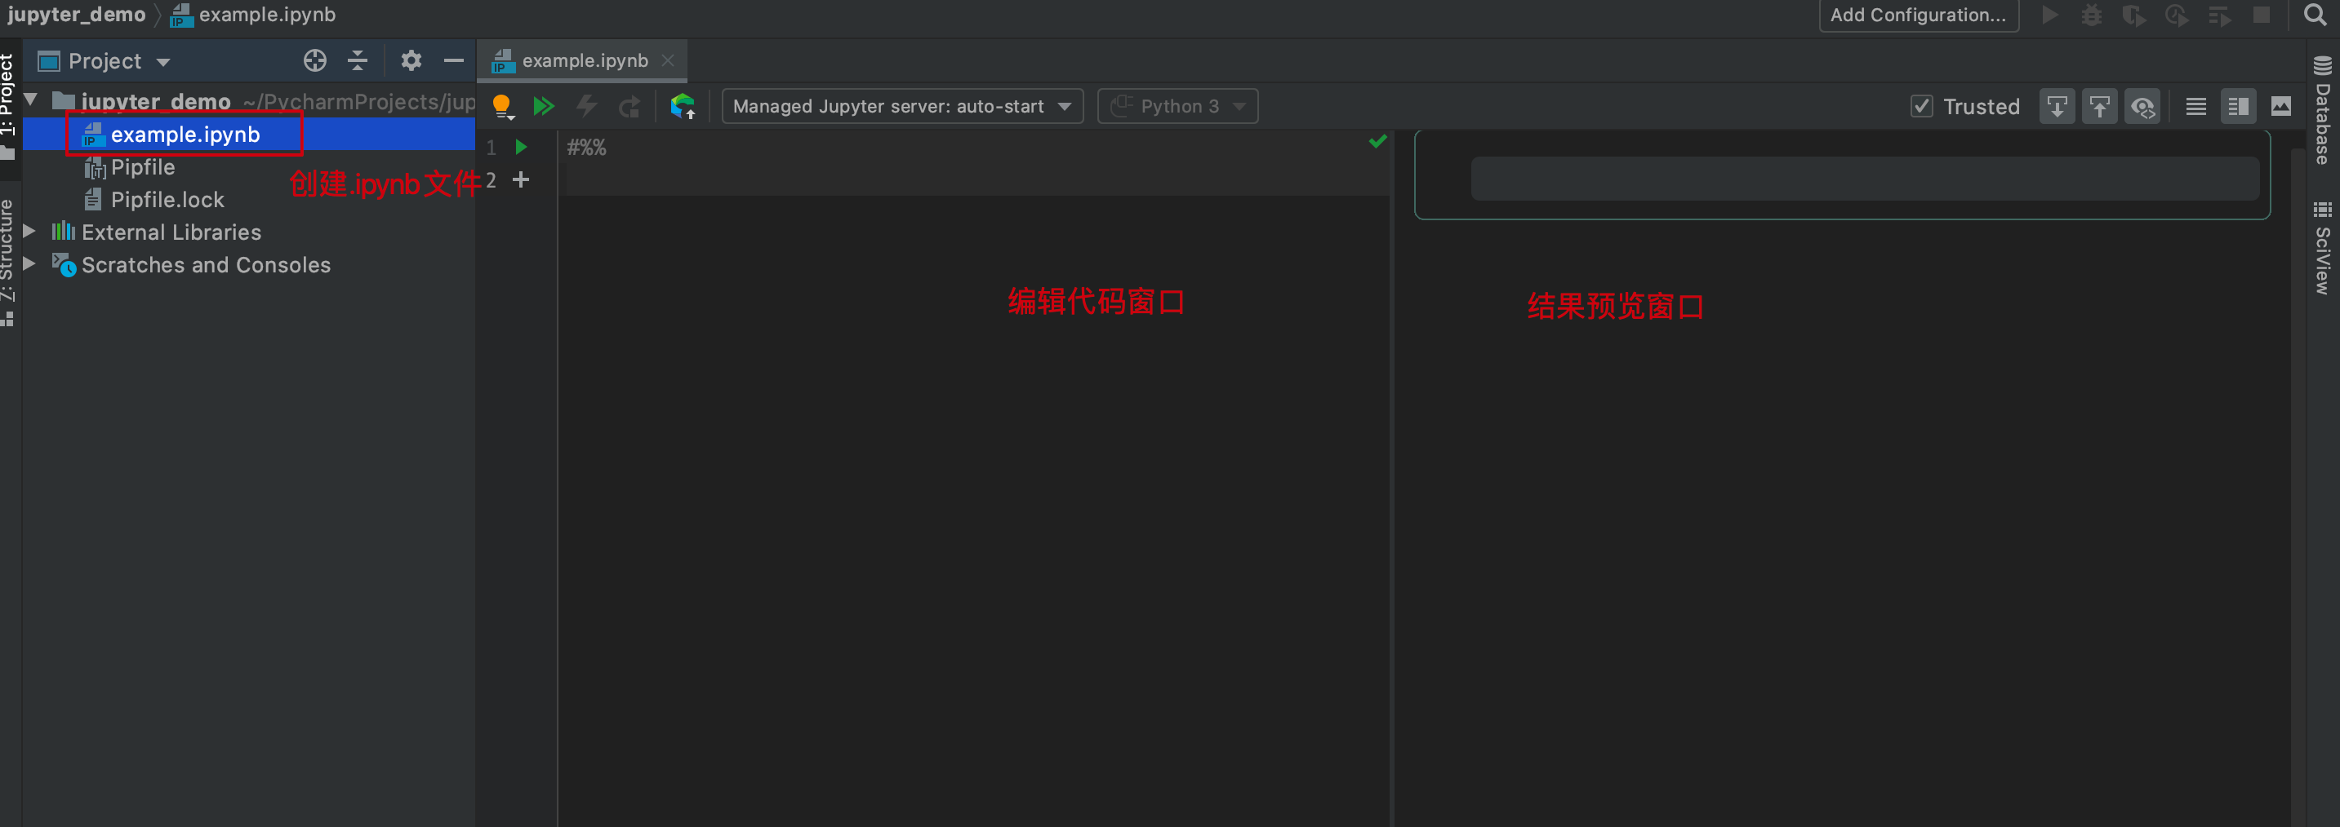Image resolution: width=2340 pixels, height=827 pixels.
Task: Click the Run with Coverage icon
Action: coord(2133,15)
